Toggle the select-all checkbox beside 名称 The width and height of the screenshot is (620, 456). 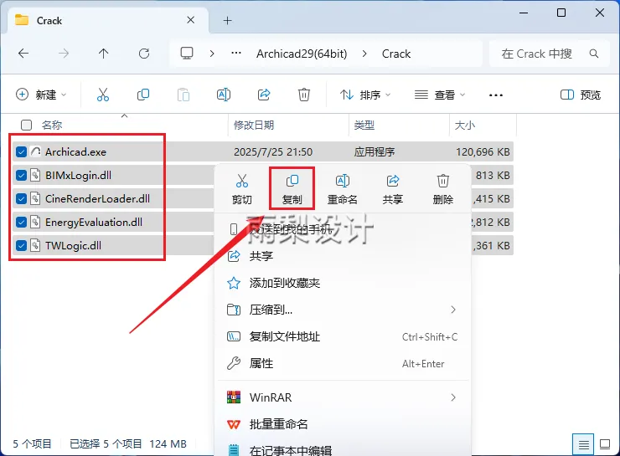[x=26, y=126]
